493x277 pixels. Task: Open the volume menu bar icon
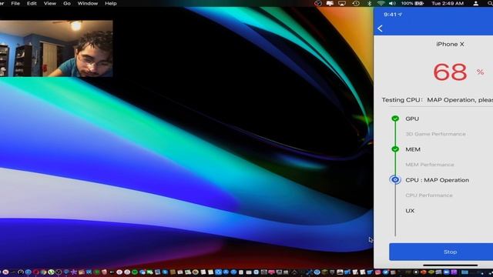(x=392, y=3)
